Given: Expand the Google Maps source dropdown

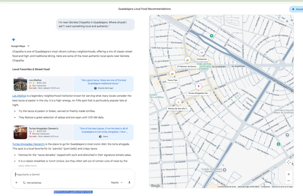Looking at the screenshot, I should pos(20,46).
